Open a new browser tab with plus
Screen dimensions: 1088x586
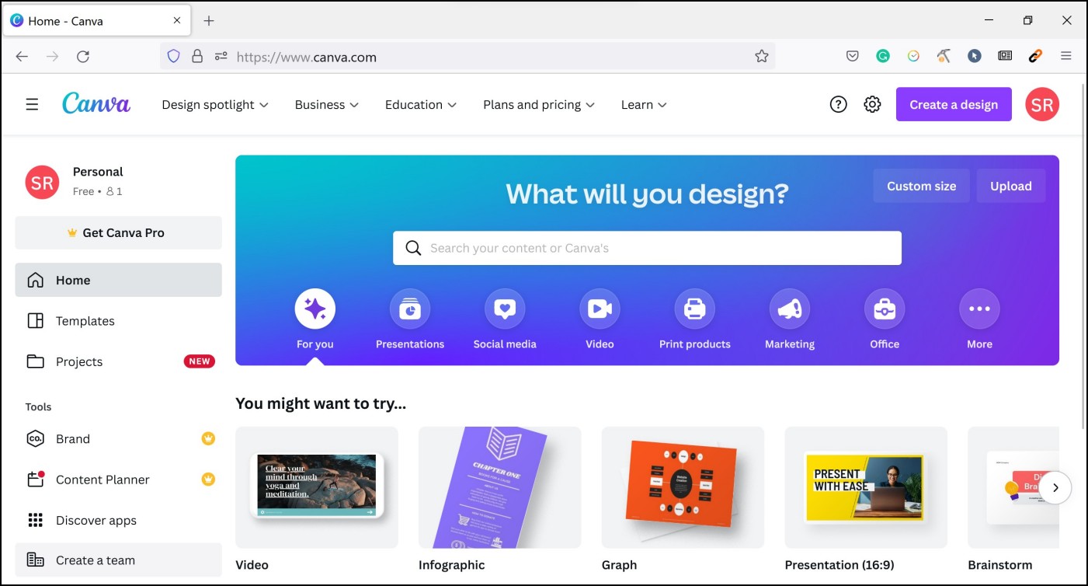pyautogui.click(x=209, y=21)
